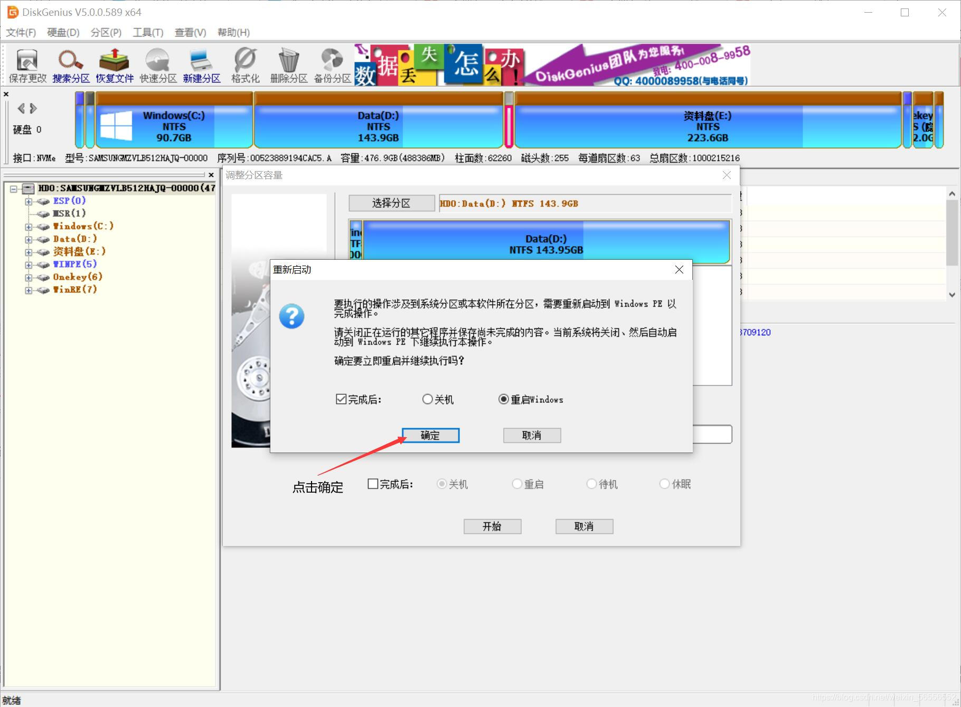The width and height of the screenshot is (961, 707).
Task: Confirm restart with the 确定 button
Action: pos(430,435)
